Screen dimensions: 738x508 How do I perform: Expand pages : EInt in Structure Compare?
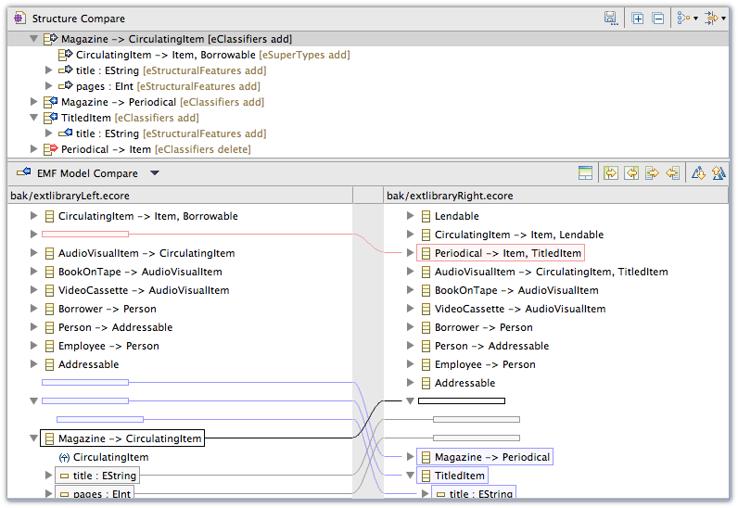[48, 85]
